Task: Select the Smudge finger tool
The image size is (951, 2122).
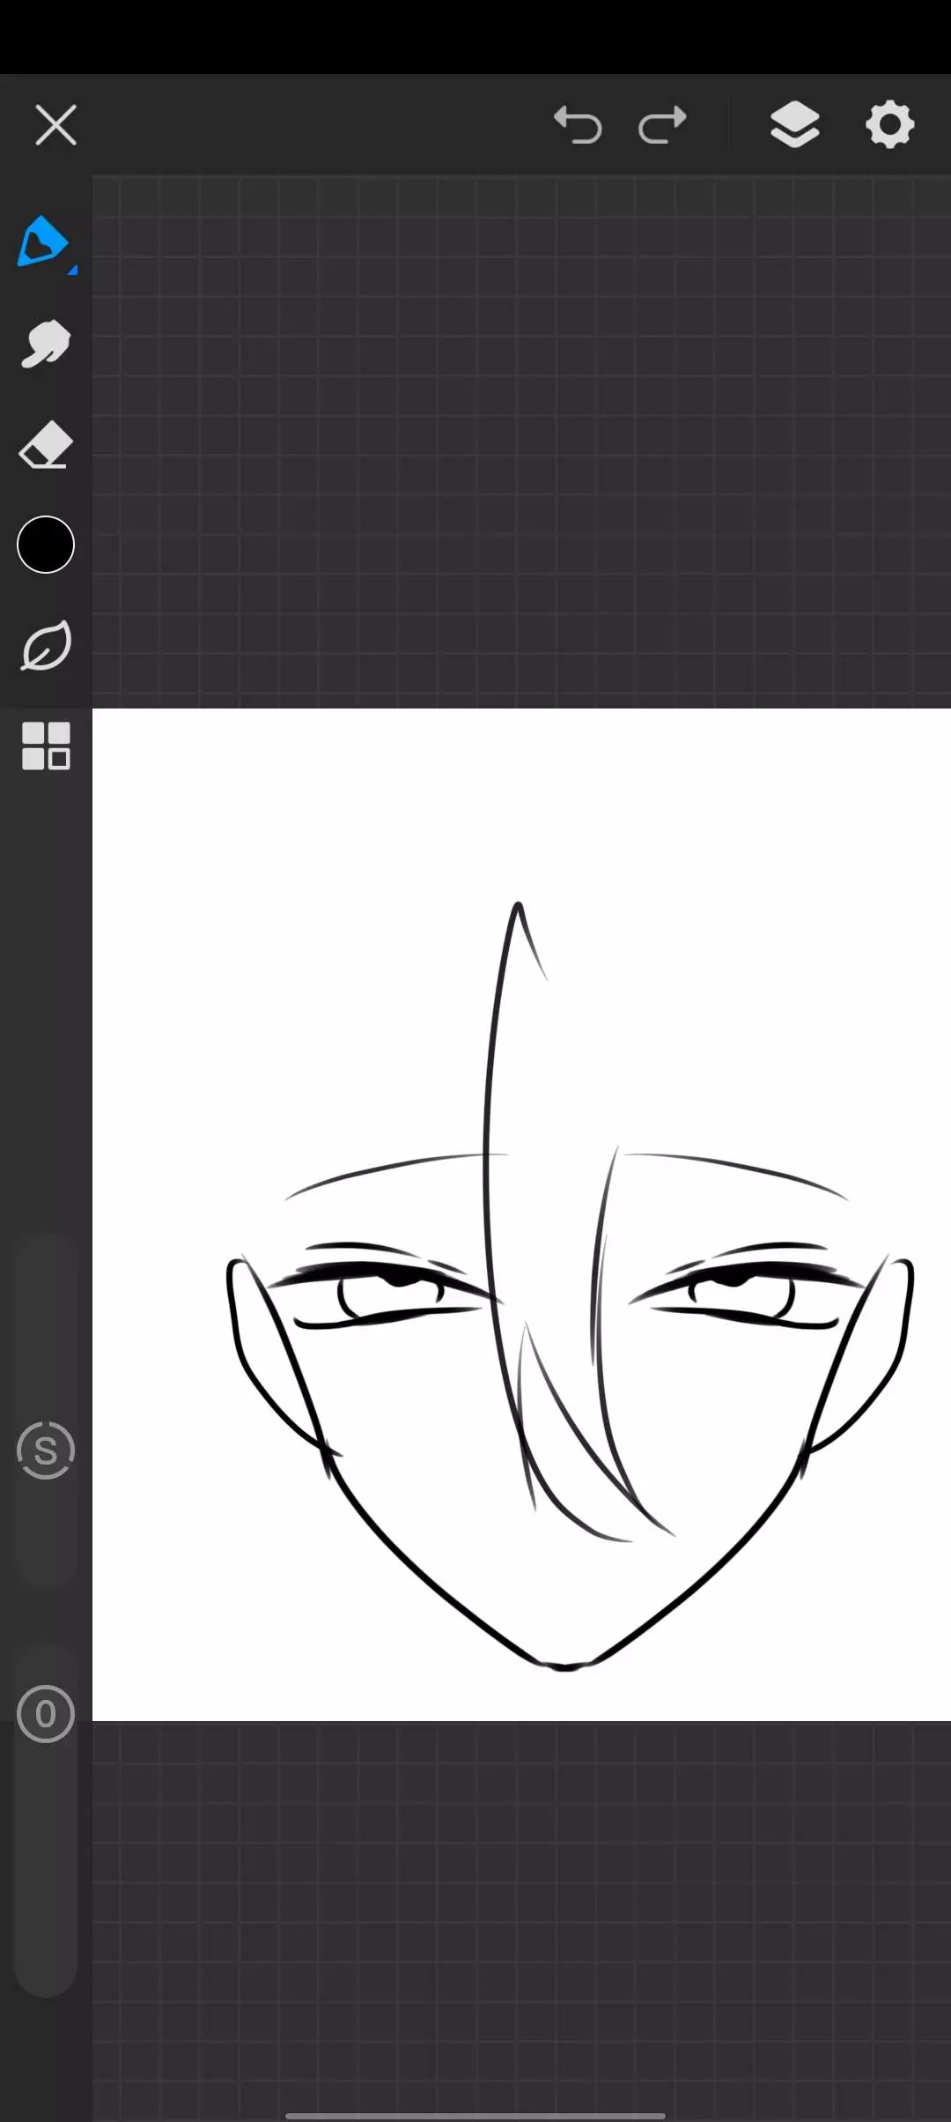Action: pos(46,344)
